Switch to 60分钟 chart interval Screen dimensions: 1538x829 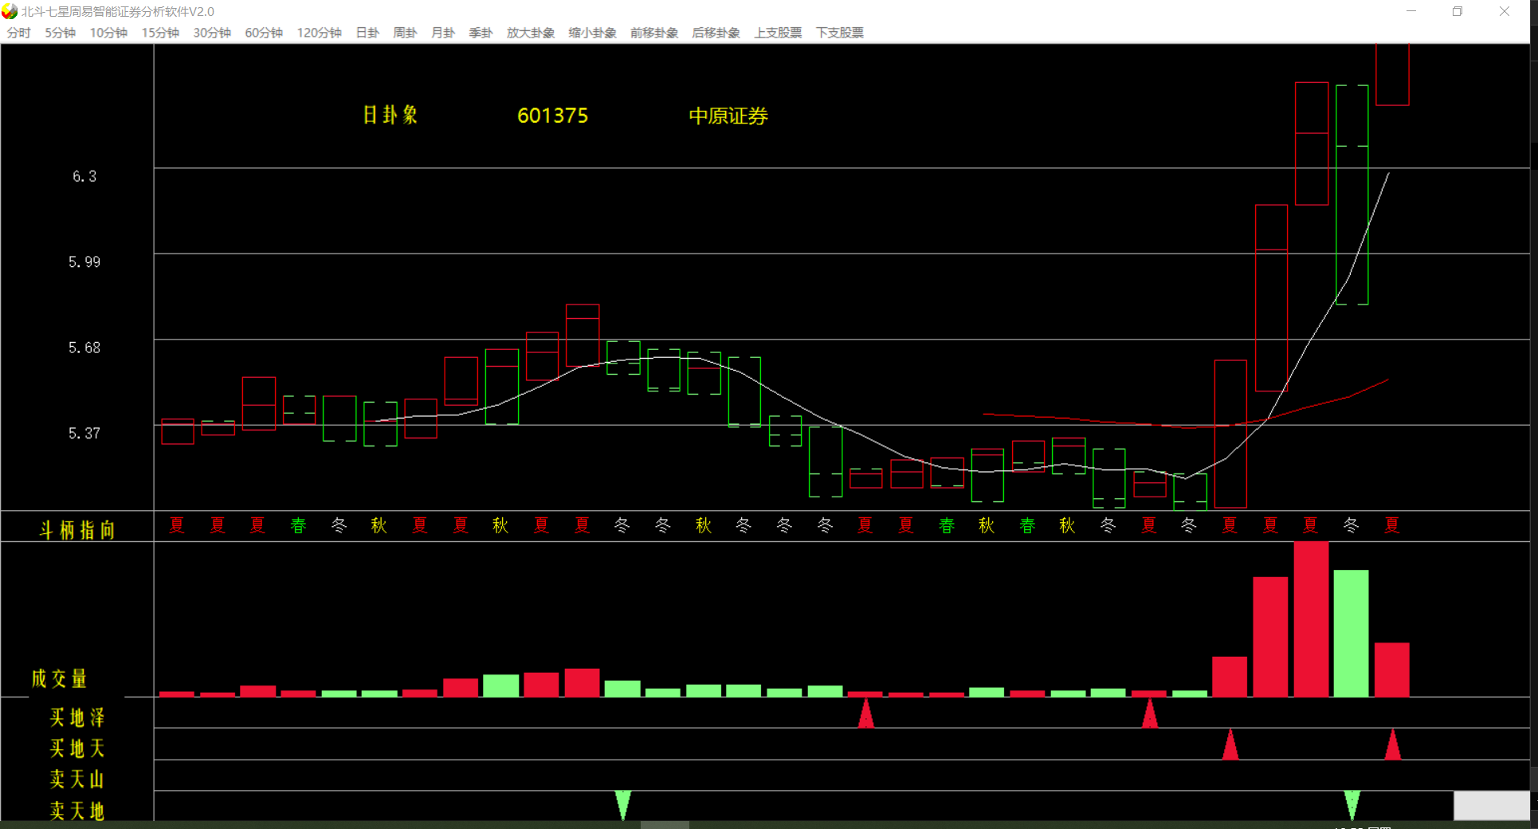264,33
